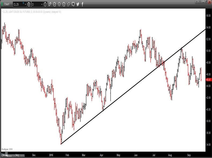Share chart via Twitter bird icon

78,4
